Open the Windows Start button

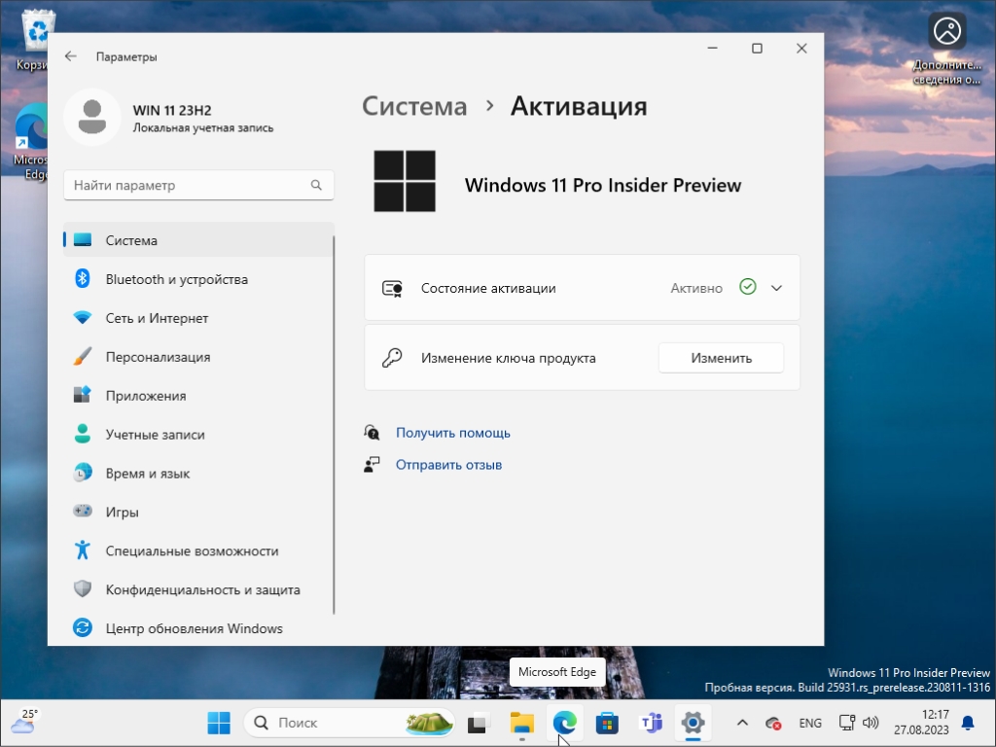[x=219, y=723]
